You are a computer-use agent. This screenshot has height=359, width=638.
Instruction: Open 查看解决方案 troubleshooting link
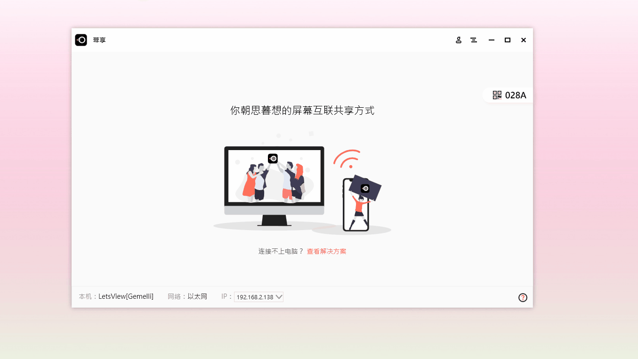(x=326, y=251)
